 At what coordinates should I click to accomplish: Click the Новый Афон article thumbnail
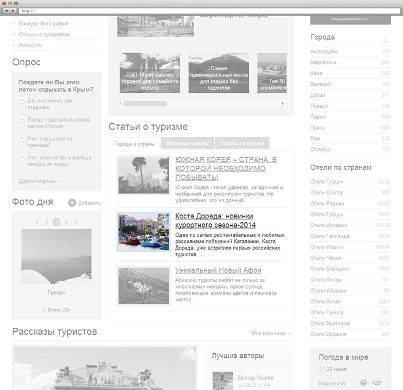[x=144, y=286]
